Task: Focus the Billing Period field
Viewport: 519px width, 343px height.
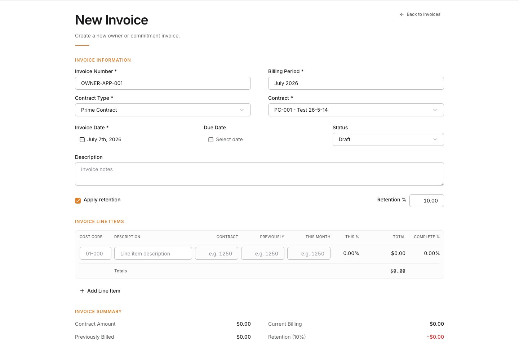Action: (356, 83)
